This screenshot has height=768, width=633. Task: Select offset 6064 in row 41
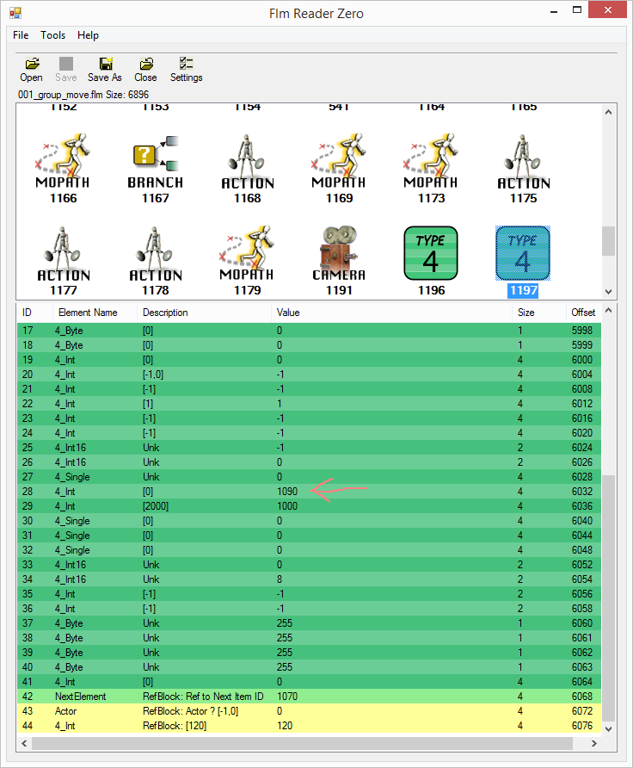click(582, 682)
